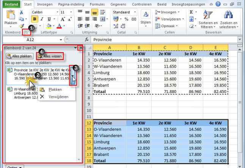Align text right icon

click(x=94, y=19)
